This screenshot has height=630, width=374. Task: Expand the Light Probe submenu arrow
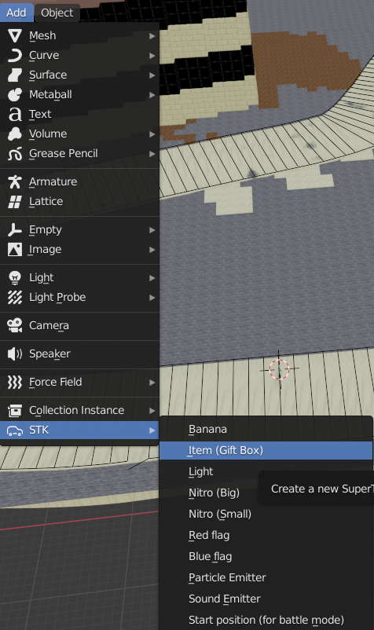tap(152, 297)
